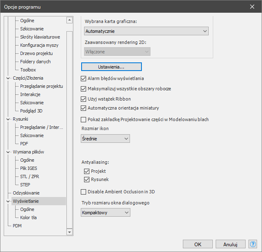Click the options tree vertical scrollbar track
The height and width of the screenshot is (252, 262).
tap(69, 129)
